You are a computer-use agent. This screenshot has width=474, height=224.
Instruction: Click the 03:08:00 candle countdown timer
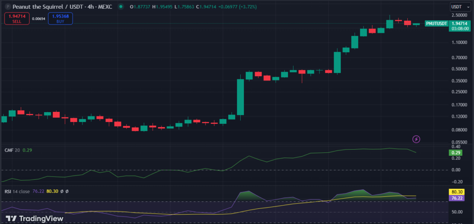point(460,29)
